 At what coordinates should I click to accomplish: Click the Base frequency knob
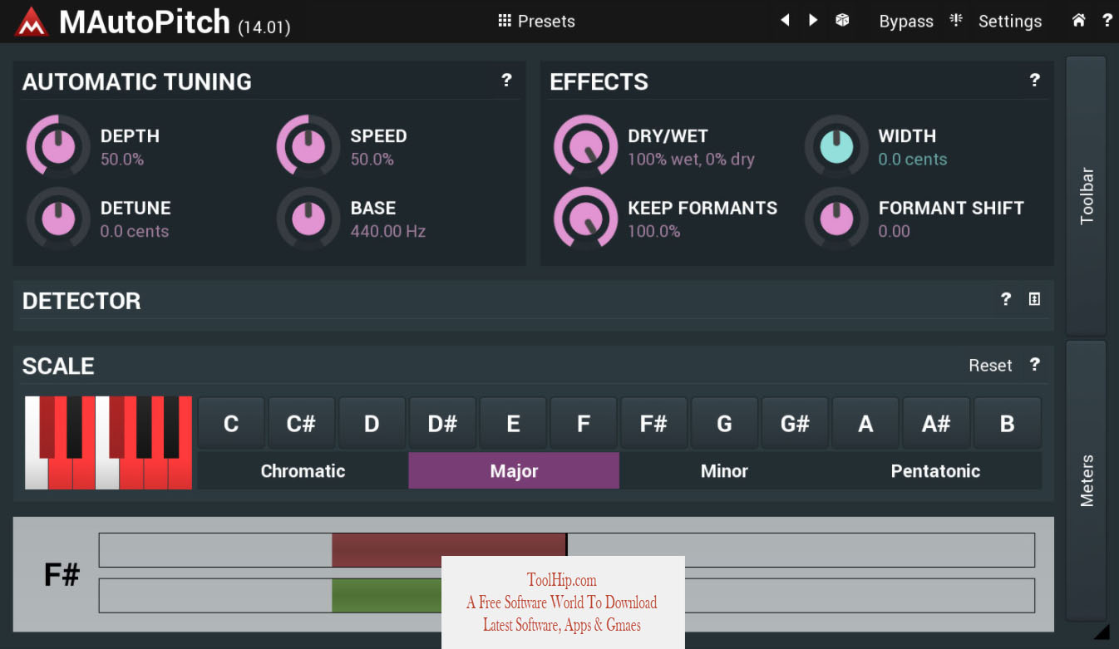pyautogui.click(x=308, y=219)
